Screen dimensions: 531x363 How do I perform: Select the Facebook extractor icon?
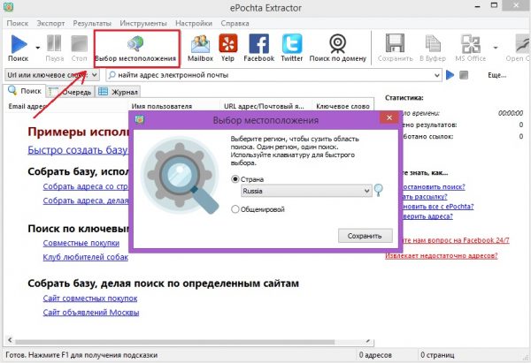[x=259, y=48]
